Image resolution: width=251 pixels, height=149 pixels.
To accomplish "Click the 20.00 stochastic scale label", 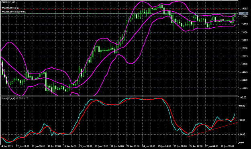I will point(243,134).
